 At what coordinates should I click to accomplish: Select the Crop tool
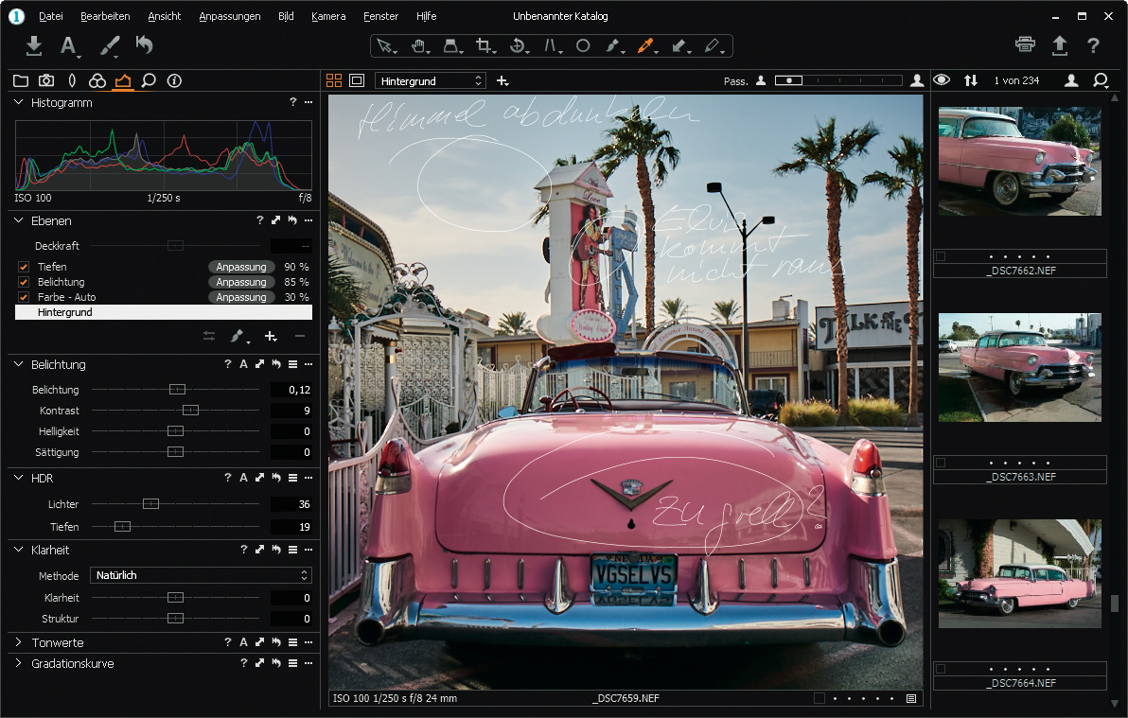pos(484,45)
